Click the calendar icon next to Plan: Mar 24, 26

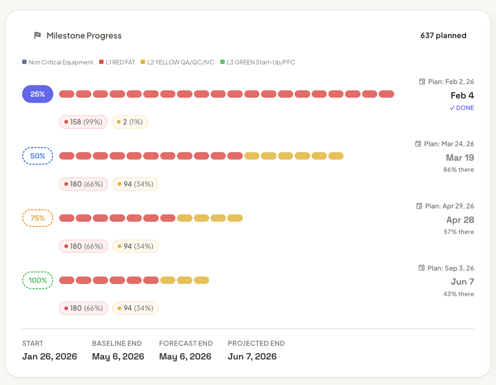[418, 143]
